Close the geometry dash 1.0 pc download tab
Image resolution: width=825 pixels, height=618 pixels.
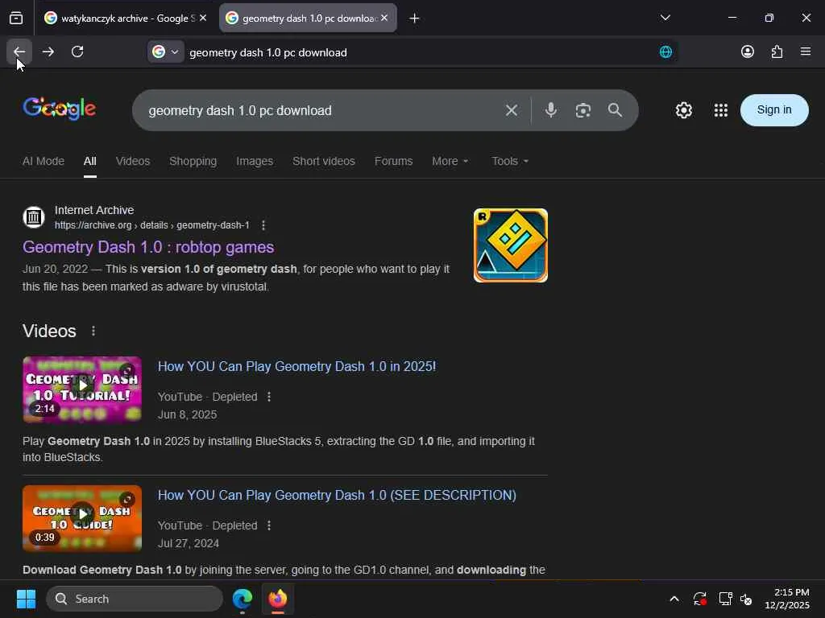click(384, 19)
